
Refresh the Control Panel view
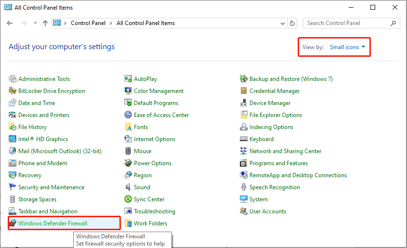292,23
